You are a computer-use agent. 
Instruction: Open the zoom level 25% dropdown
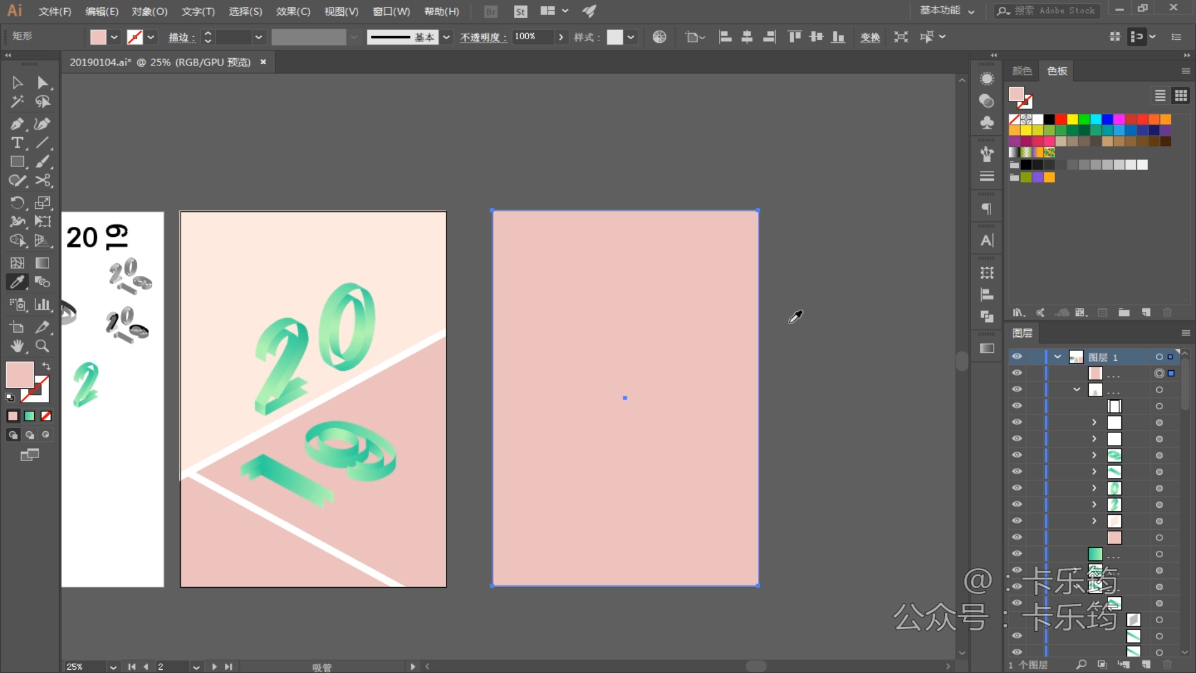pos(113,667)
